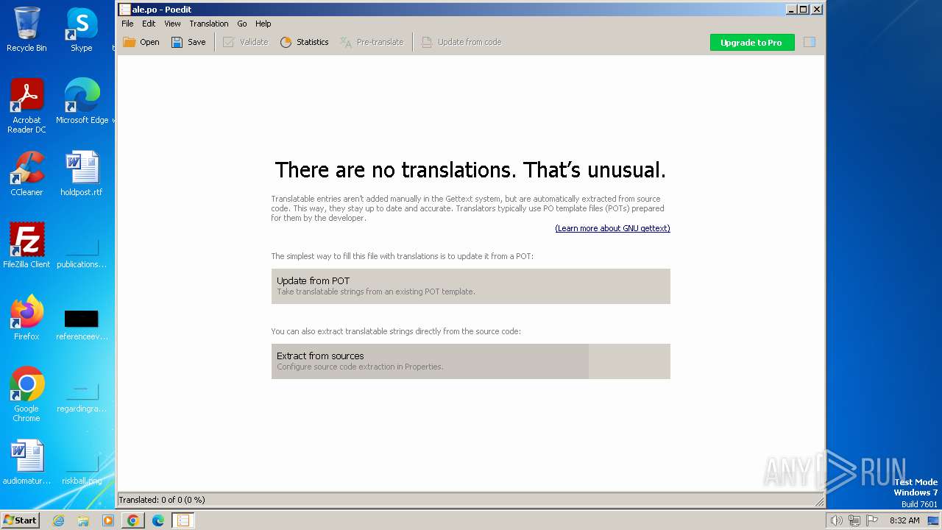This screenshot has width=942, height=530.
Task: Save the file with Save button
Action: coord(188,42)
